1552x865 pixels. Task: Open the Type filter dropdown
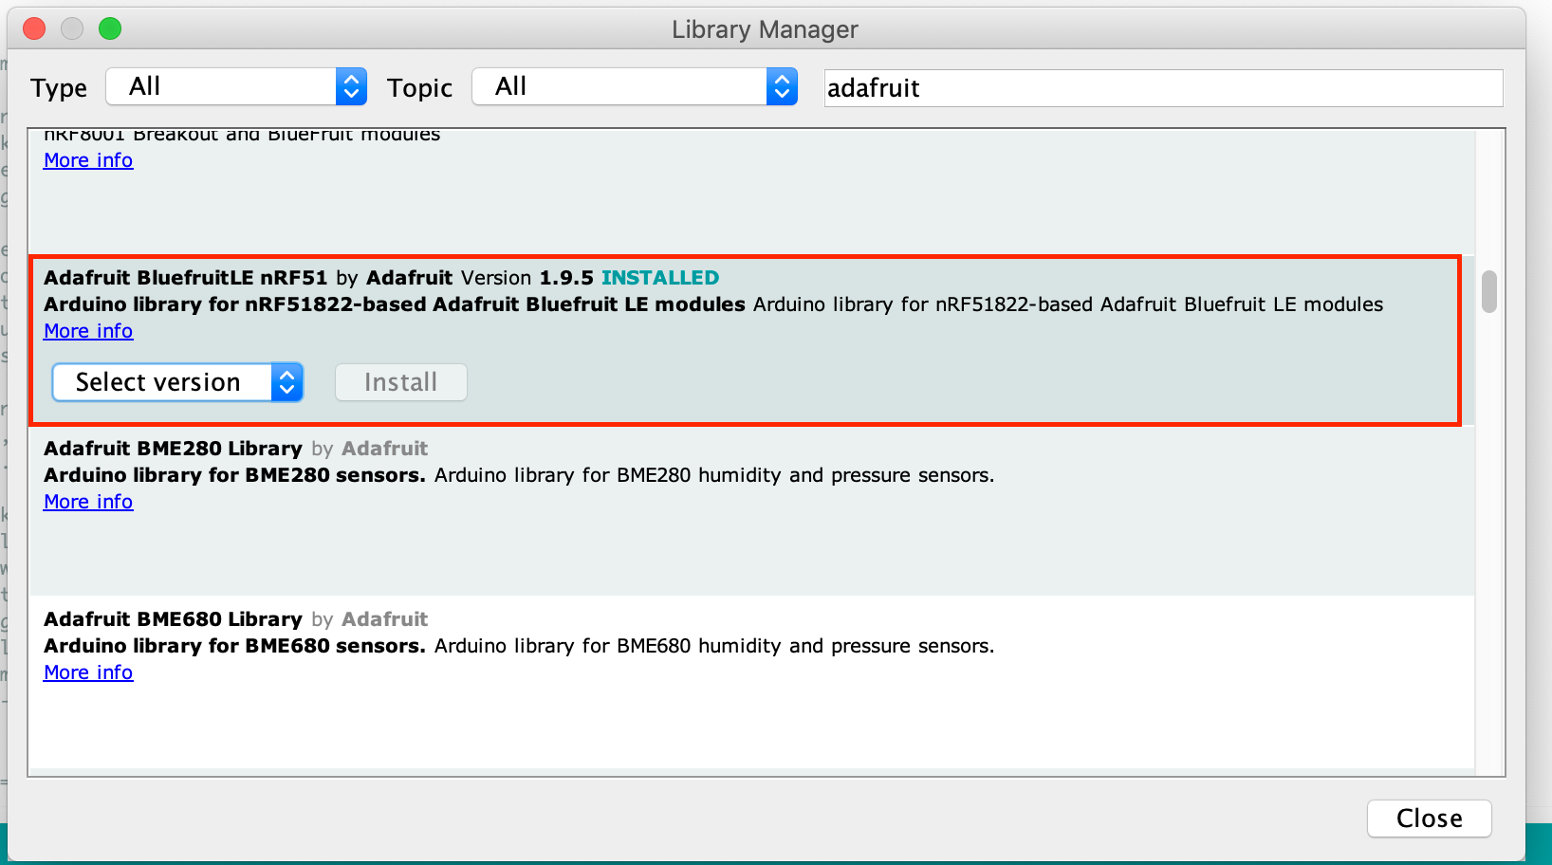[235, 87]
